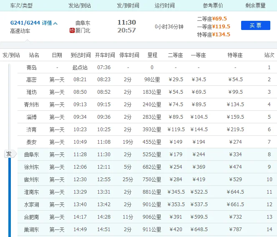Click ¥345.5 second class fare for 淮南东

pos(176,192)
